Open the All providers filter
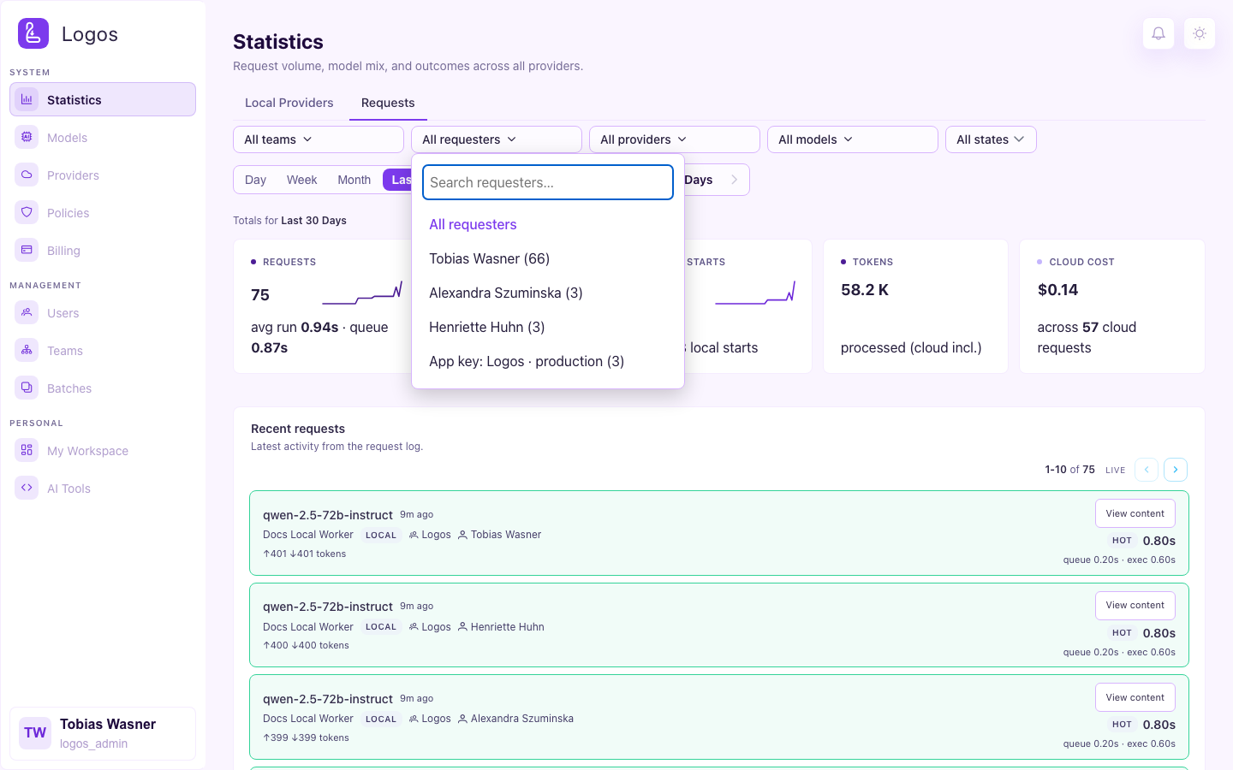The height and width of the screenshot is (770, 1233). (x=675, y=139)
